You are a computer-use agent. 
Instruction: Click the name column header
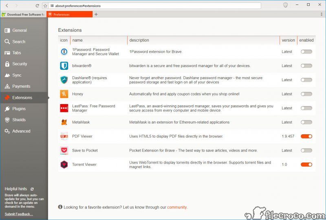pyautogui.click(x=99, y=40)
